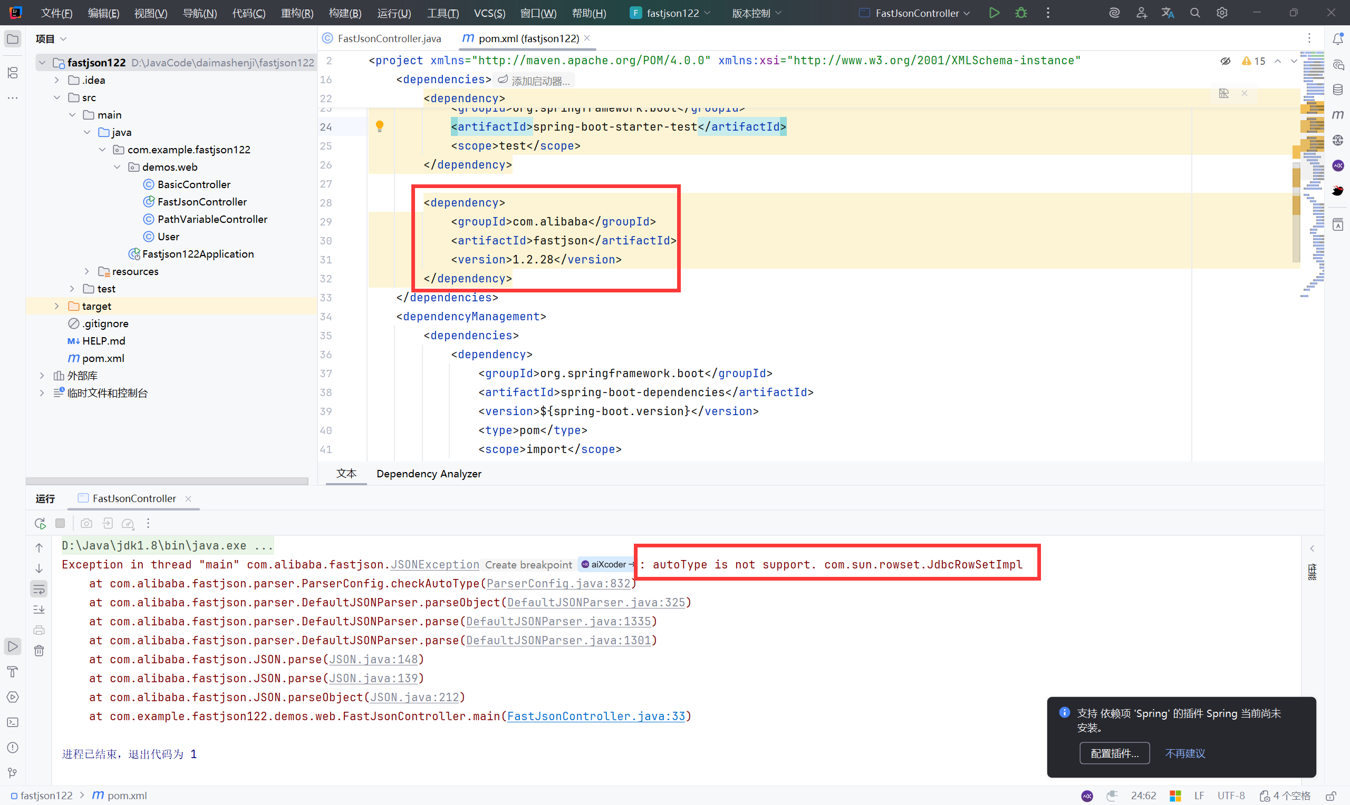Expand the target folder
This screenshot has height=805, width=1350.
pos(56,306)
